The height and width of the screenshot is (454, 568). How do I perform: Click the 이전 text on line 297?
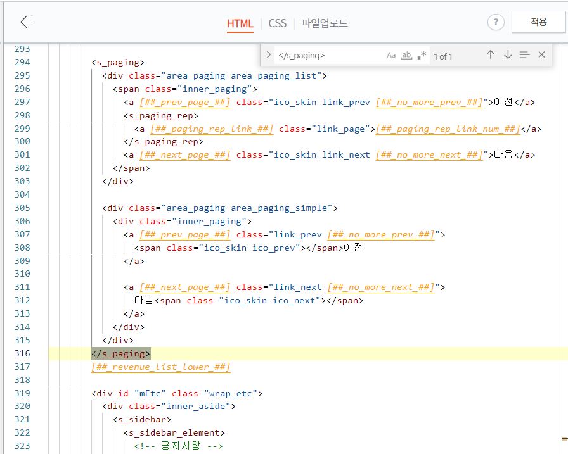point(503,103)
